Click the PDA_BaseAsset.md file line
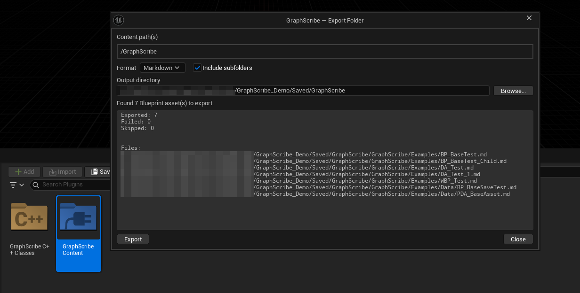 click(x=315, y=194)
